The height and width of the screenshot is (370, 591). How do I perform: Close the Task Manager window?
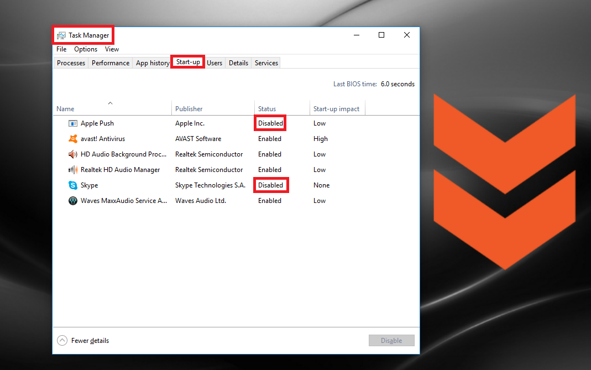407,35
